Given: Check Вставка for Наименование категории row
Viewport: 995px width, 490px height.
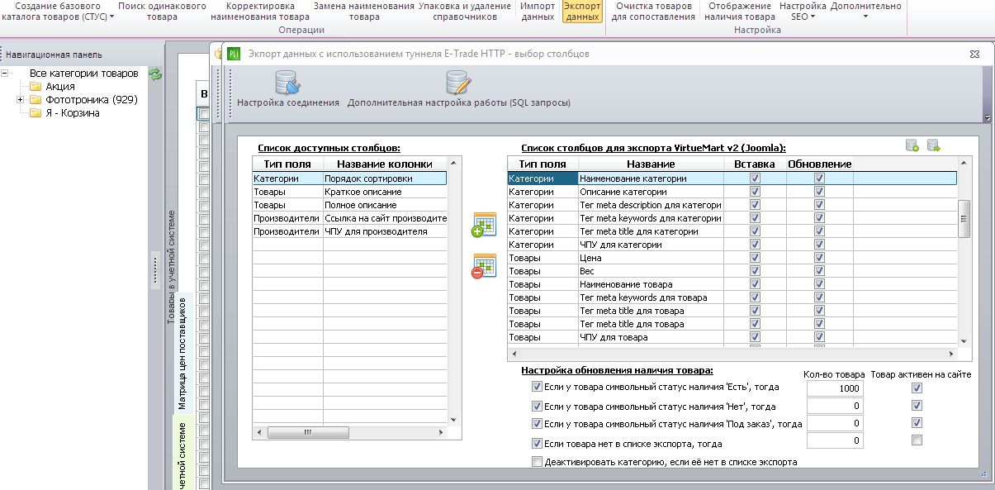Looking at the screenshot, I should [x=753, y=178].
